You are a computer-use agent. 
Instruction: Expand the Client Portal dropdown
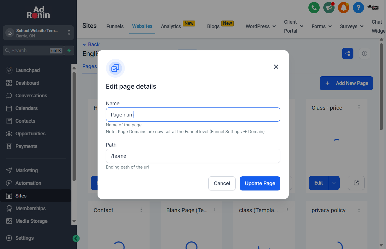coord(294,26)
